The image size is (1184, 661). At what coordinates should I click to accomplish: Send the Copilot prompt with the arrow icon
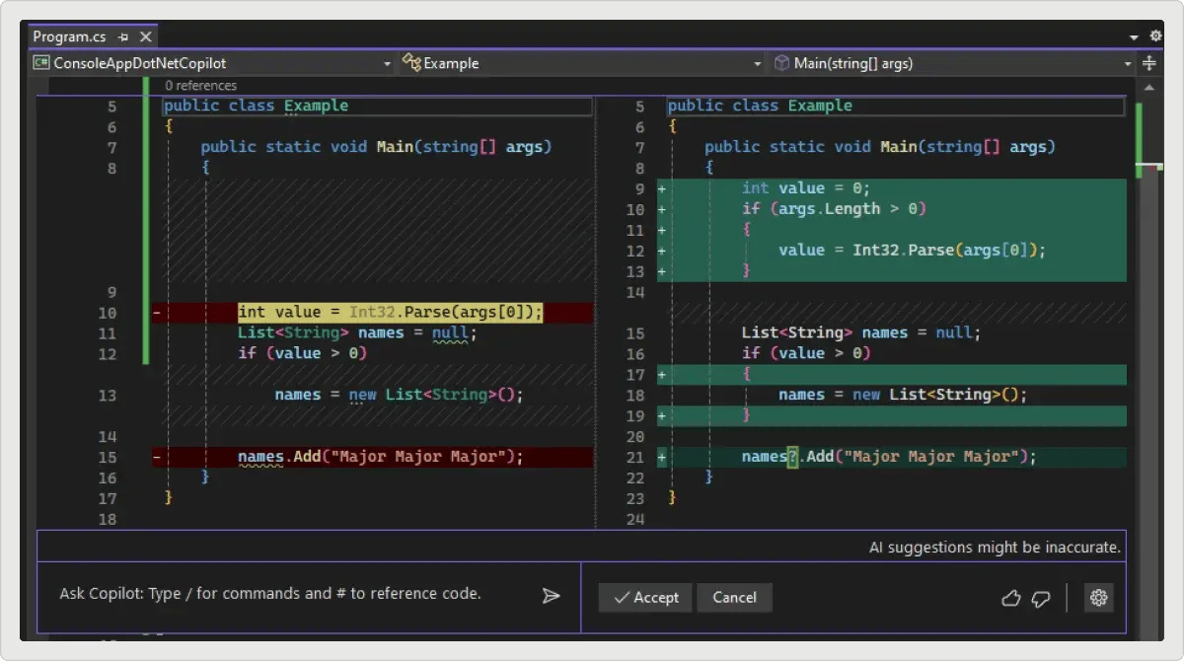551,596
